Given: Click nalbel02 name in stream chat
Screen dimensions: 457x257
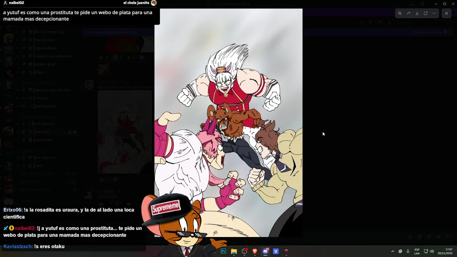Looking at the screenshot, I should click(25, 228).
